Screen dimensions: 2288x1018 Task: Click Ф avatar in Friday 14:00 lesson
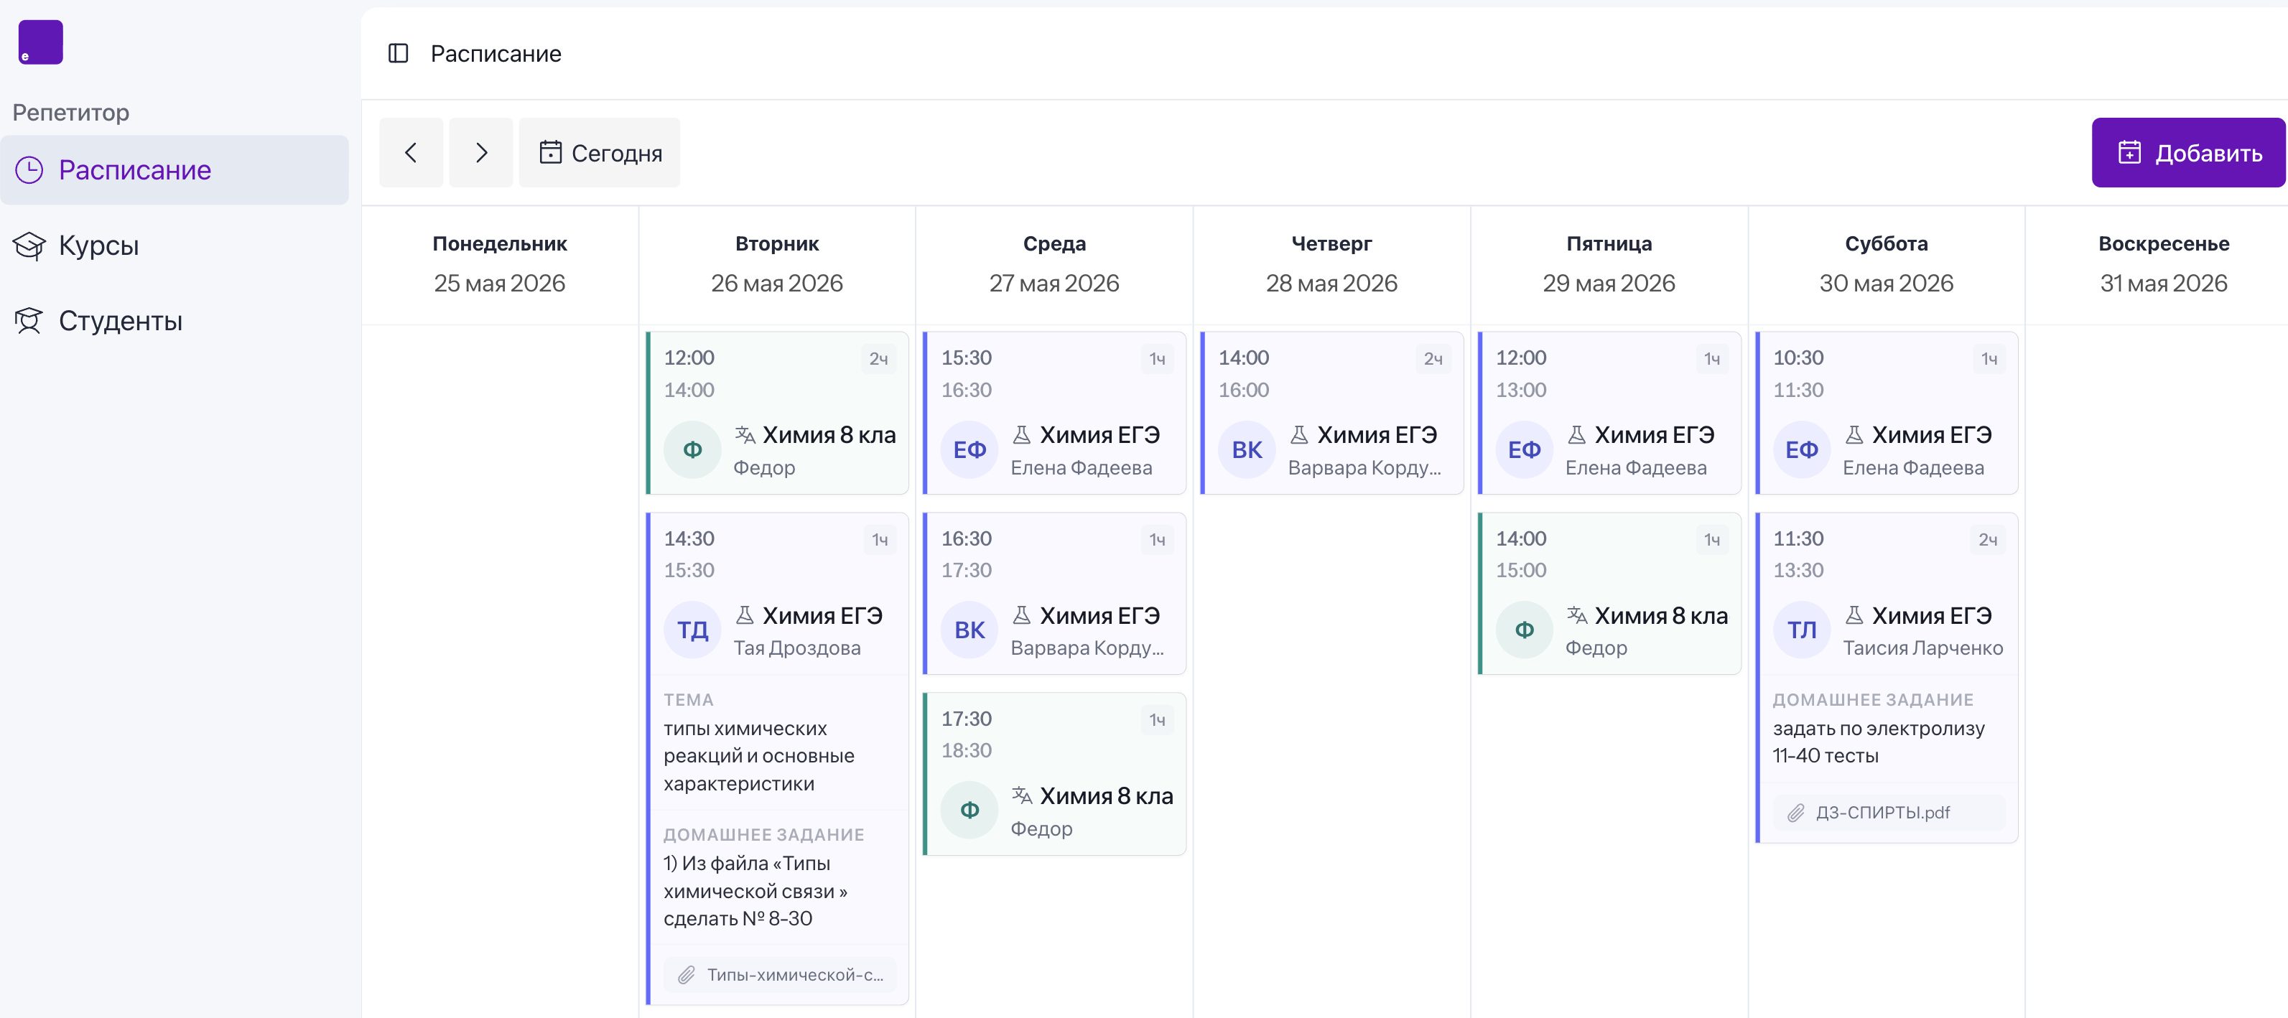pyautogui.click(x=1524, y=630)
